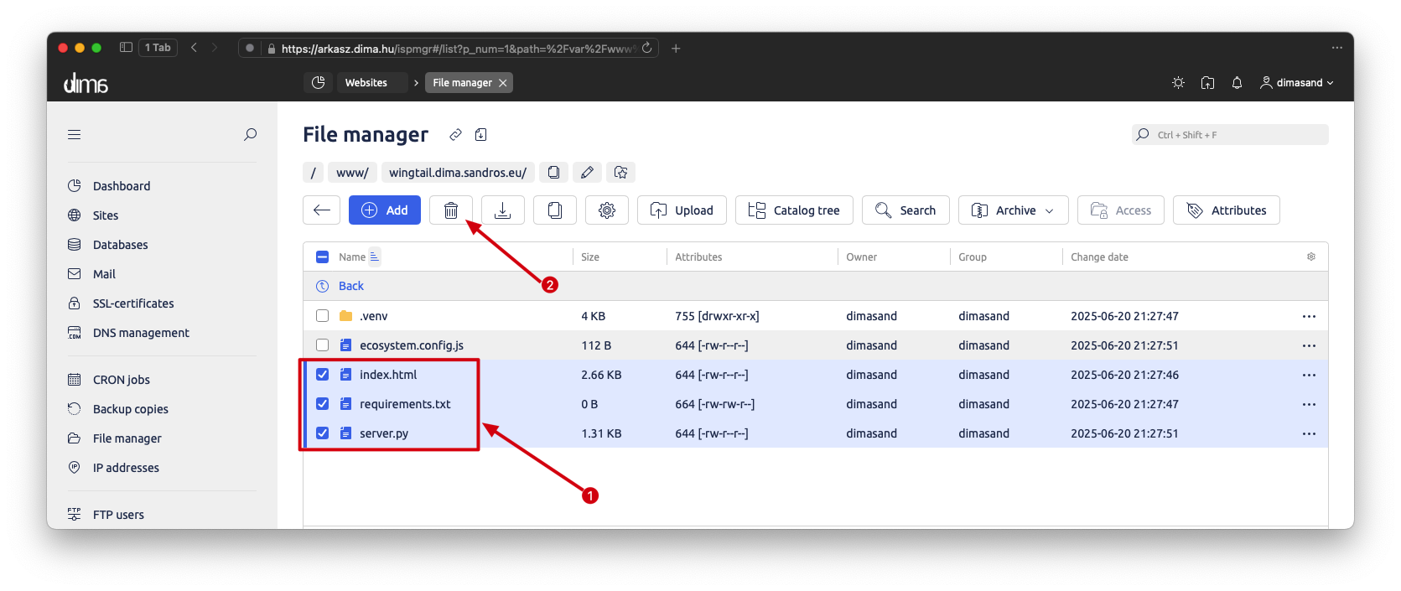Check the .venv folder checkbox

pyautogui.click(x=322, y=316)
